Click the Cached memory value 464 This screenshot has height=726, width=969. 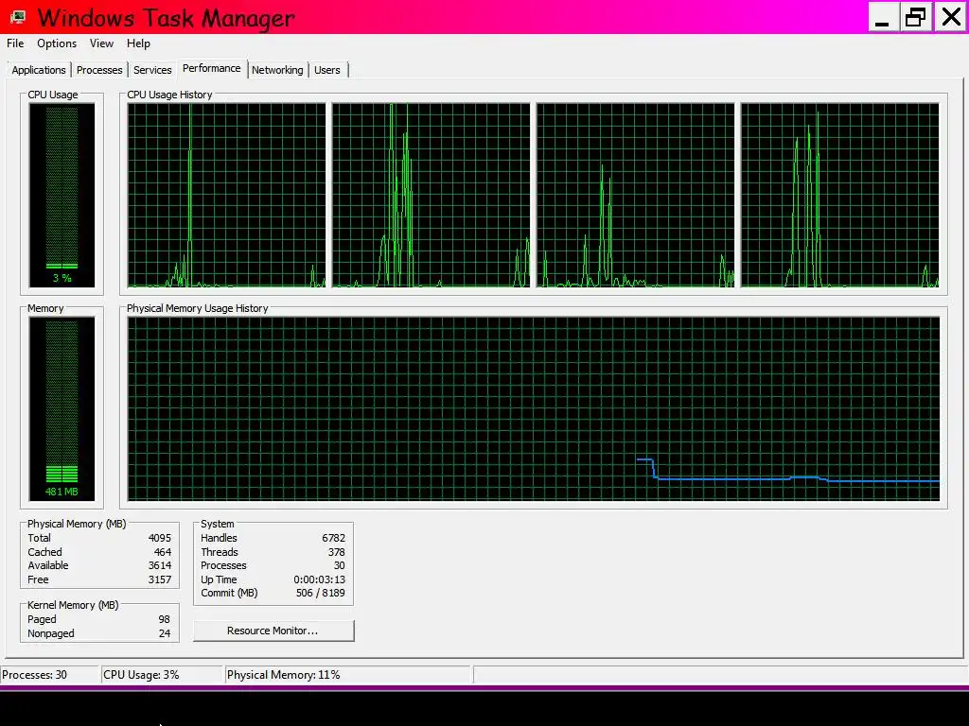(163, 552)
